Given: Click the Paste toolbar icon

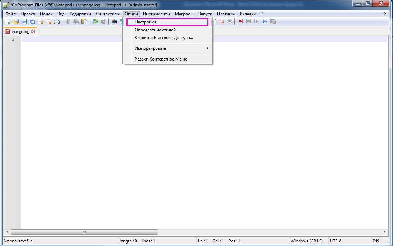Looking at the screenshot, I should pos(84,21).
